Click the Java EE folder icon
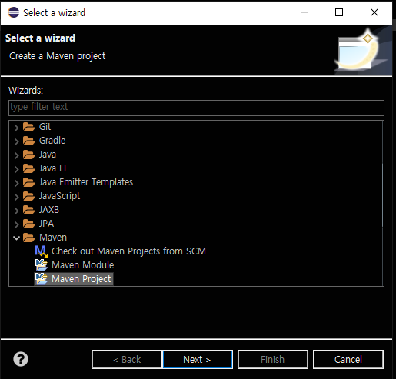This screenshot has height=379, width=396. [29, 168]
